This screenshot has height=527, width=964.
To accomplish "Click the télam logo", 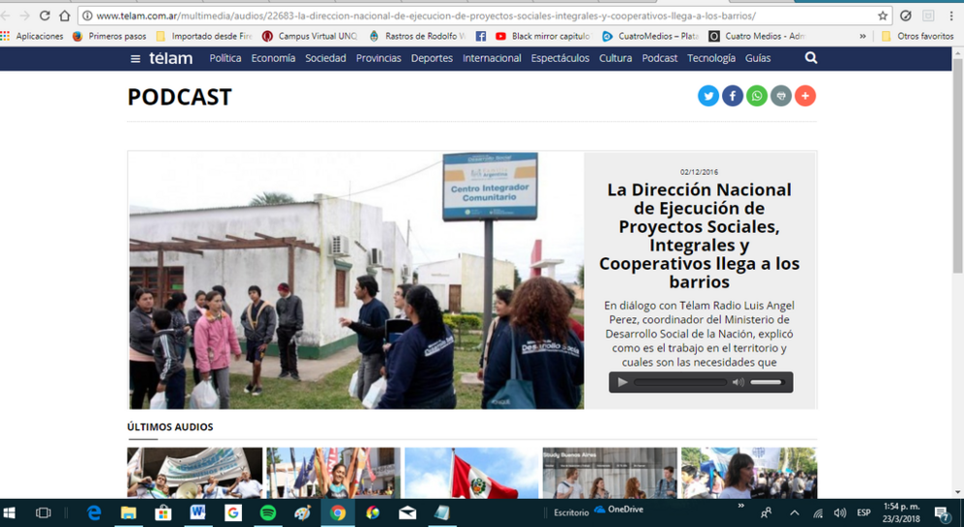I will [171, 58].
